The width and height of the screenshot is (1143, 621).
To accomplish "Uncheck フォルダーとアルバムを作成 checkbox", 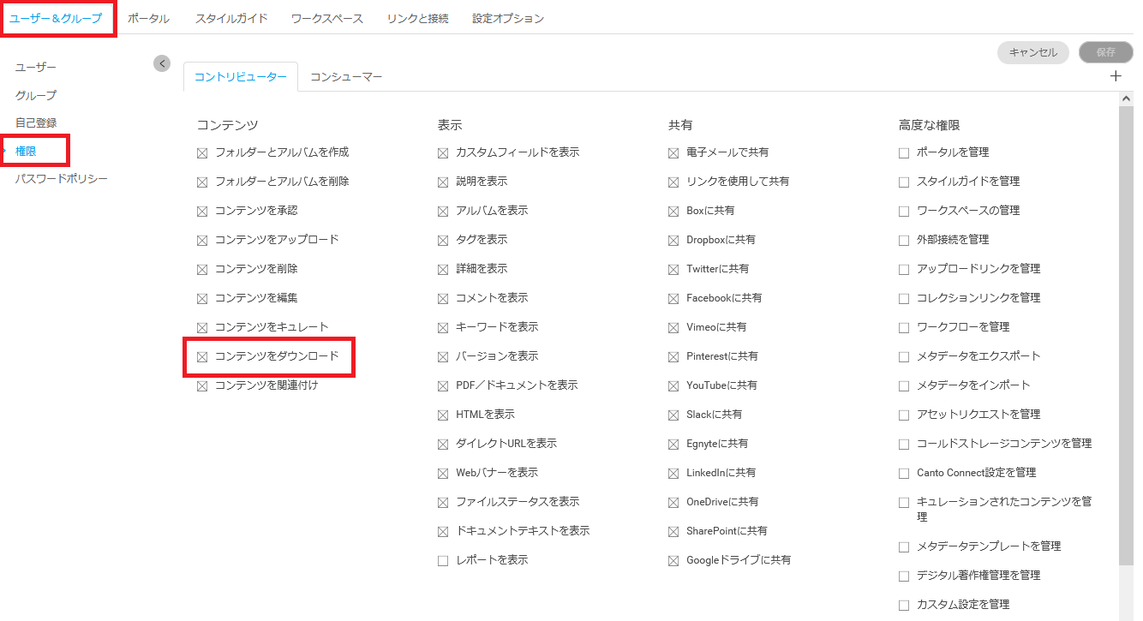I will [203, 152].
